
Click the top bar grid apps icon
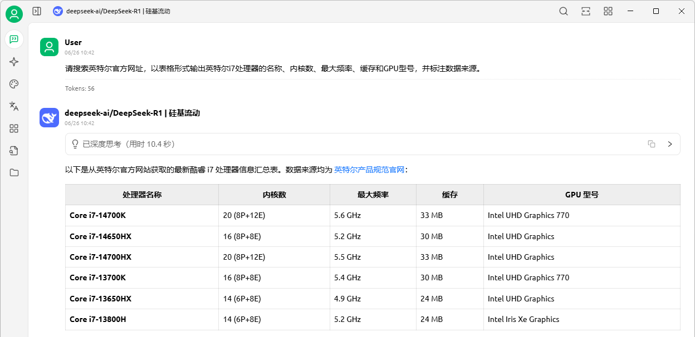coord(608,11)
